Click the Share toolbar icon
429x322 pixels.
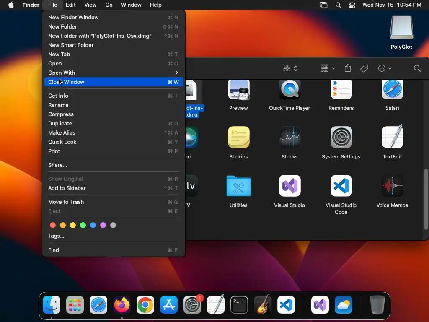[x=348, y=68]
